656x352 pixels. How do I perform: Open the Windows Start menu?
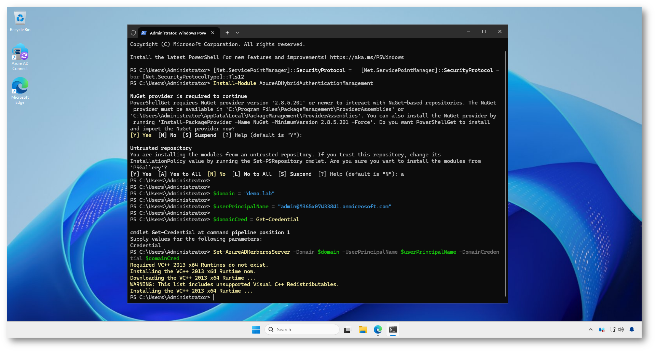pyautogui.click(x=256, y=329)
